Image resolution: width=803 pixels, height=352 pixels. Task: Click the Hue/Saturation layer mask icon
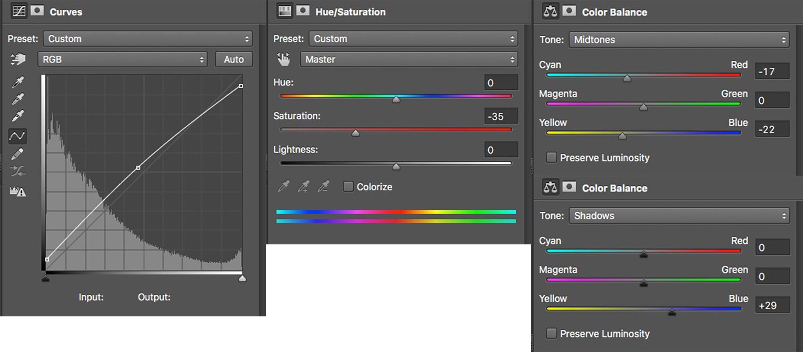coord(303,10)
